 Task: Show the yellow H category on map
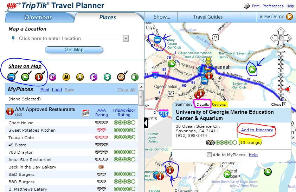[x=66, y=77]
